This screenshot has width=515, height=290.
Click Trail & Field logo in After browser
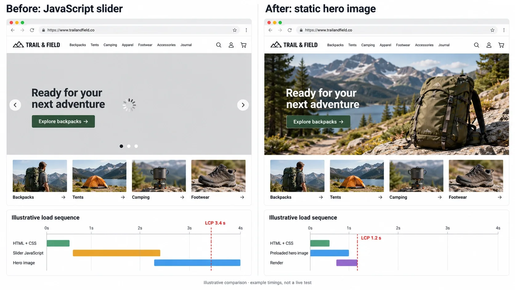point(294,45)
